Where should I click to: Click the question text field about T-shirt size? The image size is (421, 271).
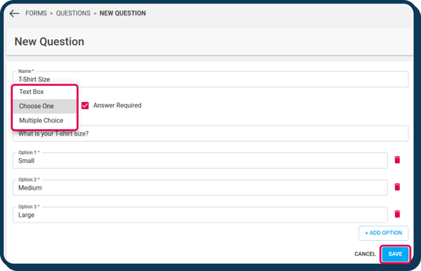tap(210, 133)
